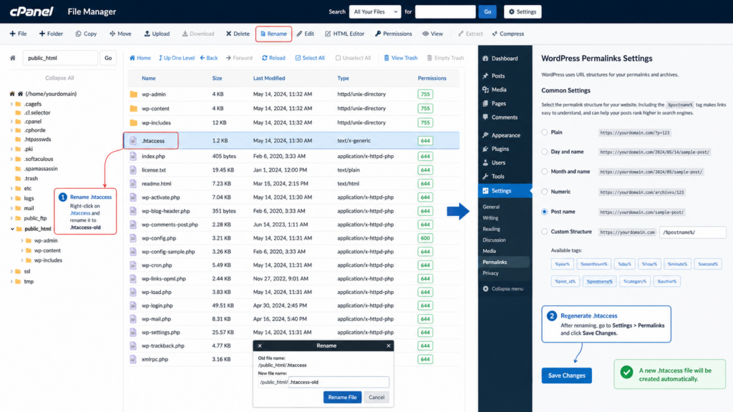Expand the mail folder in tree
The height and width of the screenshot is (412, 733).
pyautogui.click(x=11, y=208)
